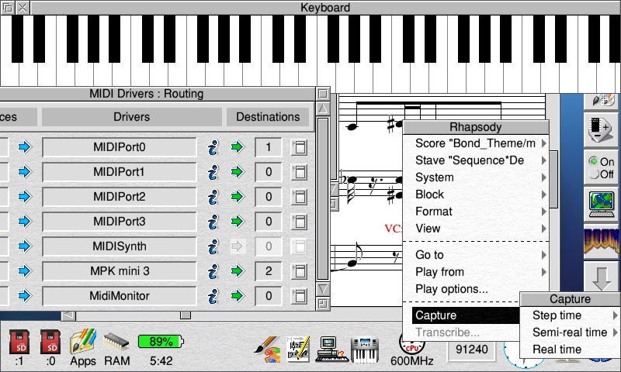The height and width of the screenshot is (372, 621).
Task: Click the RAM disc chip icon
Action: coord(116,342)
